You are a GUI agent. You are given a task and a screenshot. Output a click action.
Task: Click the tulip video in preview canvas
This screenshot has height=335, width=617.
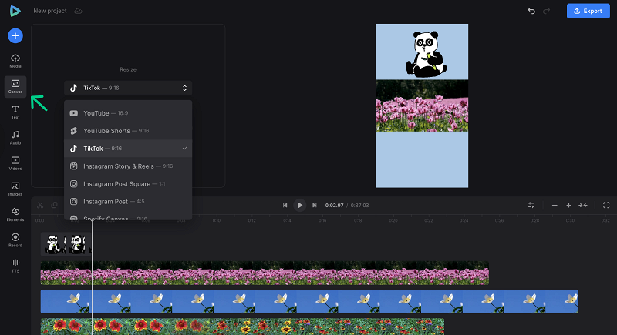422,106
